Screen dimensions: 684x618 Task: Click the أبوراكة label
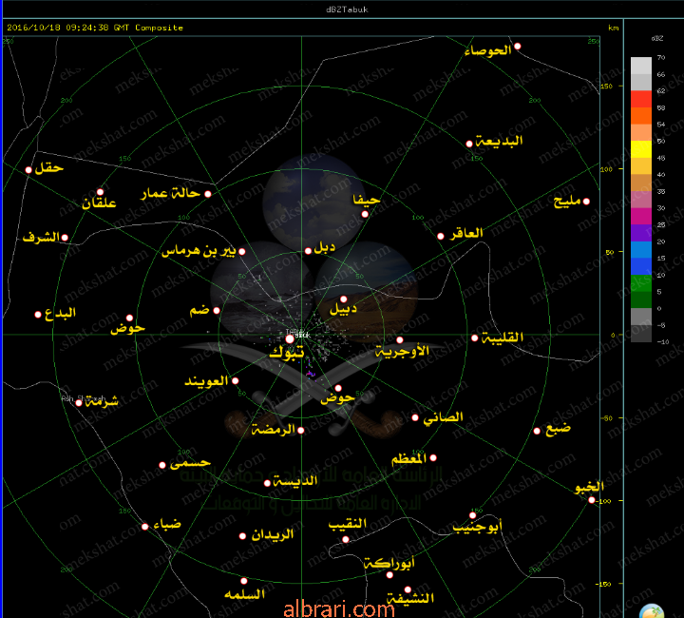389,563
